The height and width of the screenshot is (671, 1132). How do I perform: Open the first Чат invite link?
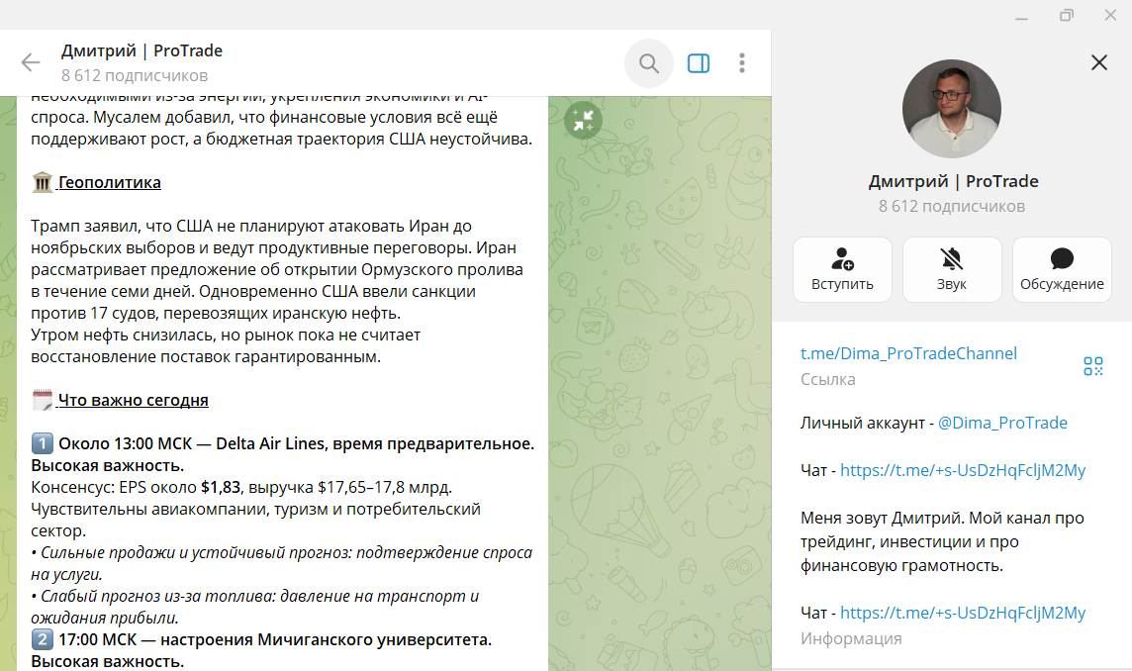(963, 471)
